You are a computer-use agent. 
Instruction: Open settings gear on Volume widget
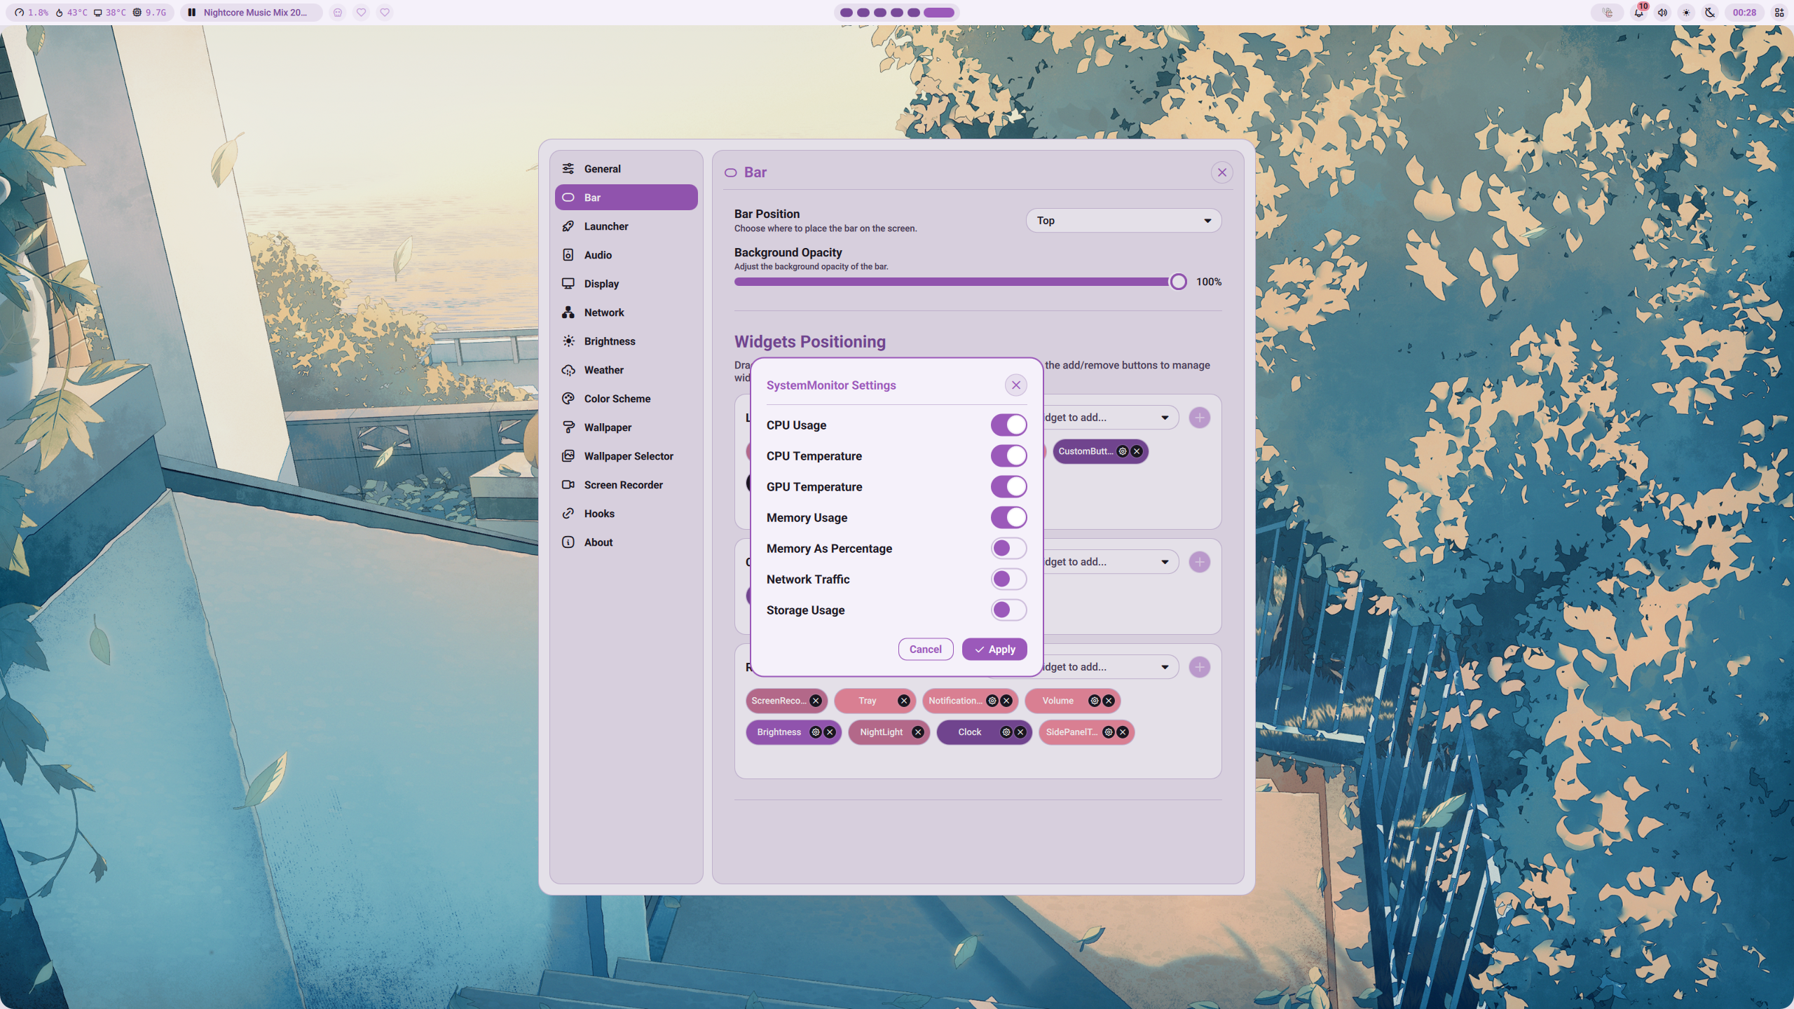[1095, 701]
